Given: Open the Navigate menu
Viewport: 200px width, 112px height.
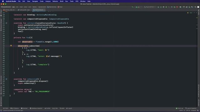Looking at the screenshot, I should point(35,1).
